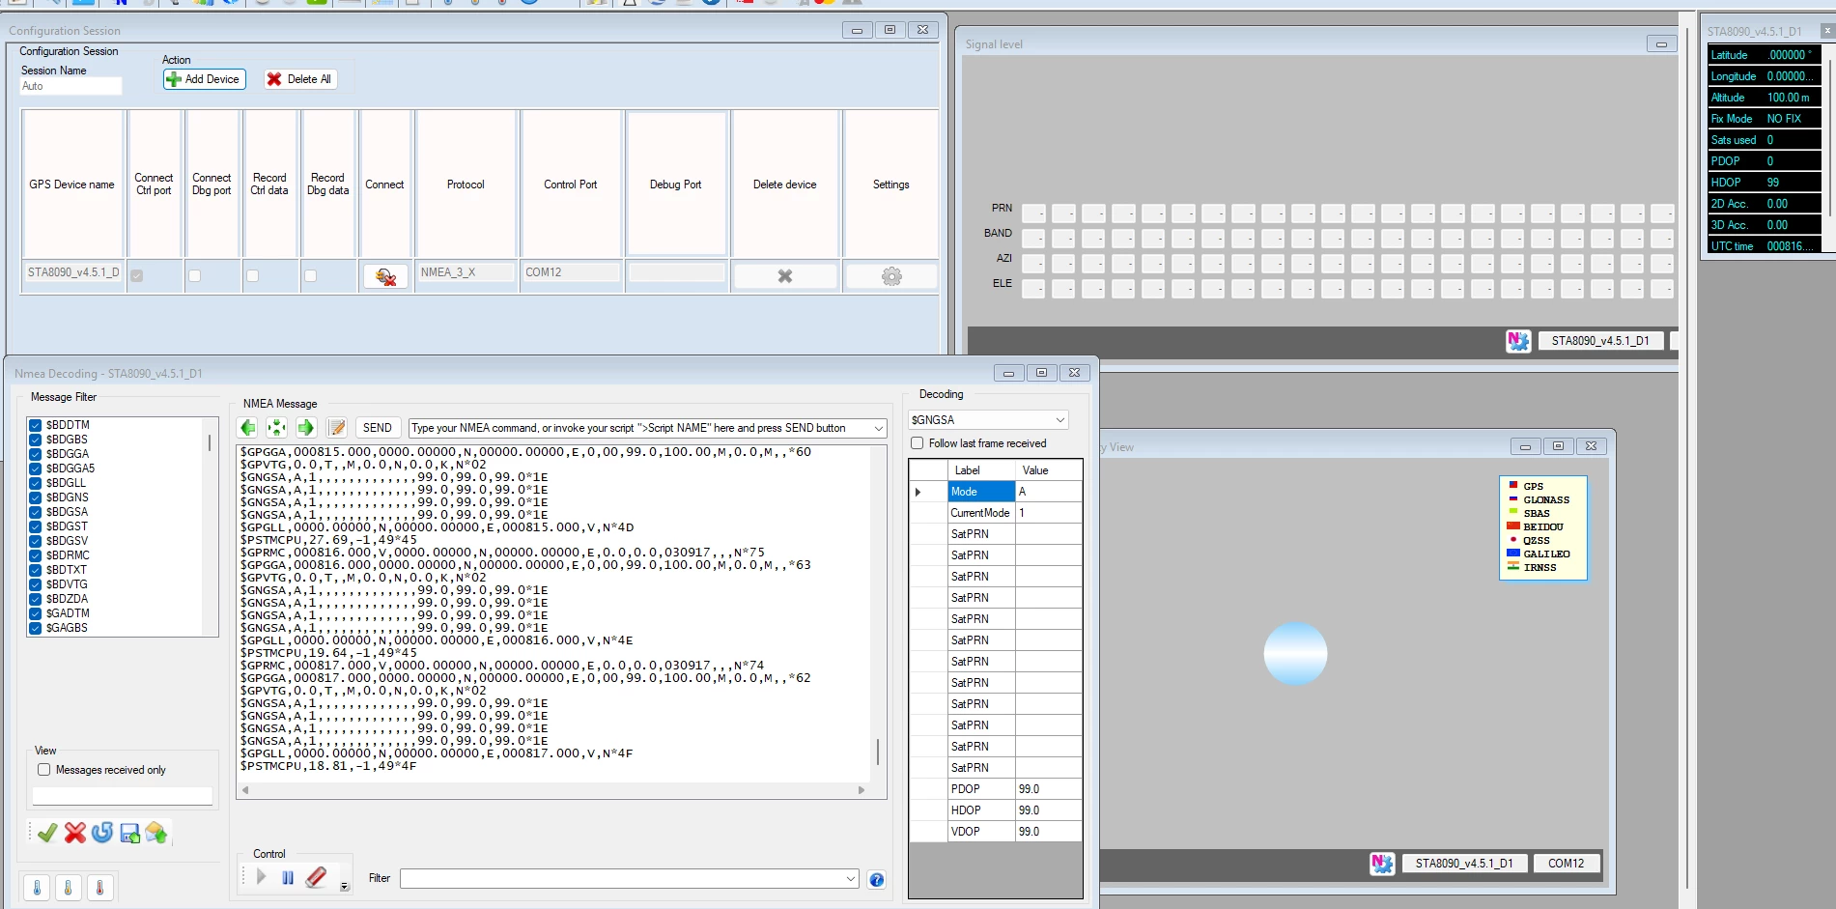
Task: Expand the Filter combo box dropdown
Action: tap(851, 879)
